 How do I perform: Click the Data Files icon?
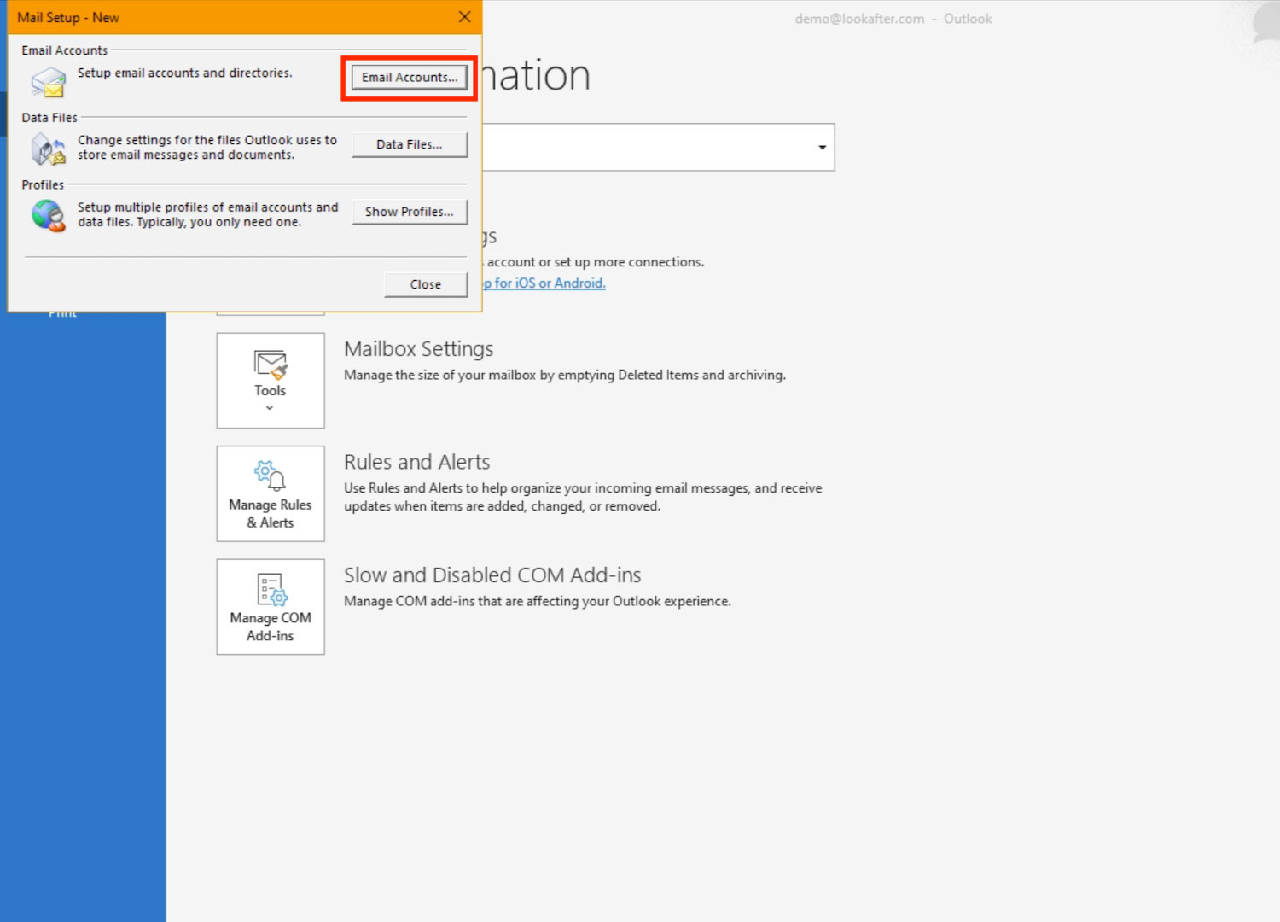tap(48, 150)
